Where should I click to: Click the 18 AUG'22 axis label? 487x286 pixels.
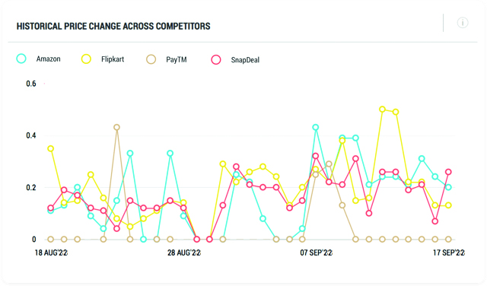(x=51, y=253)
